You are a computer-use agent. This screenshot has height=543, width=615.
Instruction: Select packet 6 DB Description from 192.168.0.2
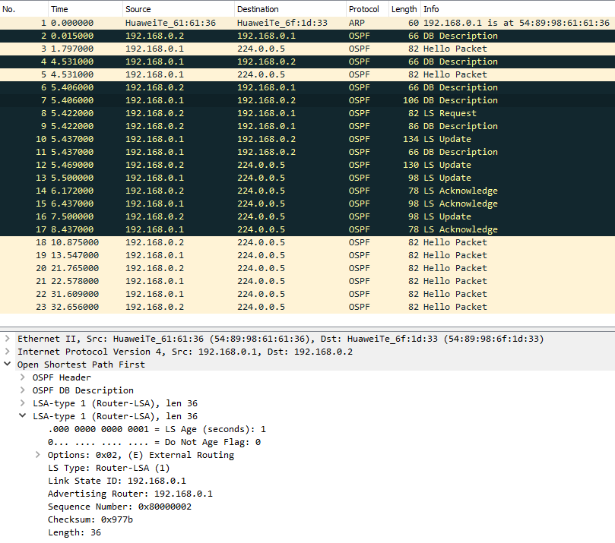pyautogui.click(x=307, y=87)
